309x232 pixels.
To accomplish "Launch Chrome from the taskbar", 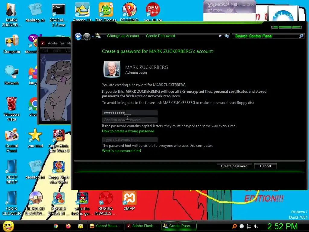I will click(x=56, y=226).
